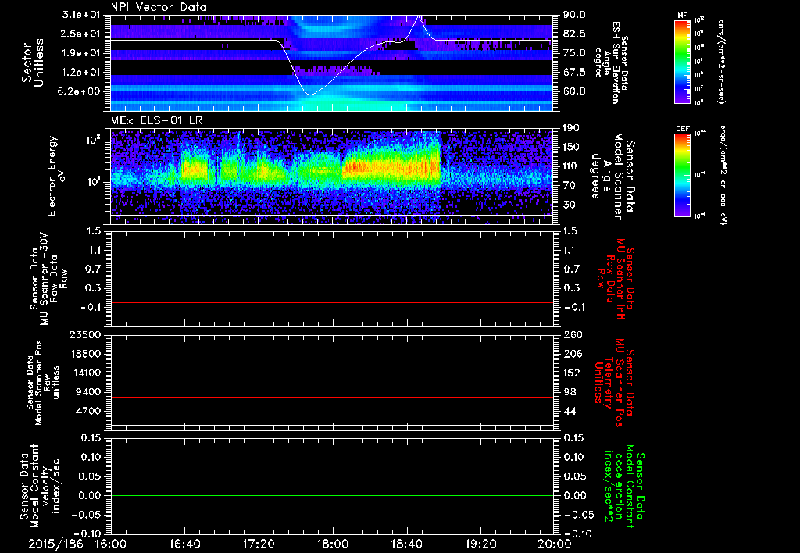This screenshot has width=800, height=553.
Task: Click the '18:00' time axis label
Action: coord(333,544)
